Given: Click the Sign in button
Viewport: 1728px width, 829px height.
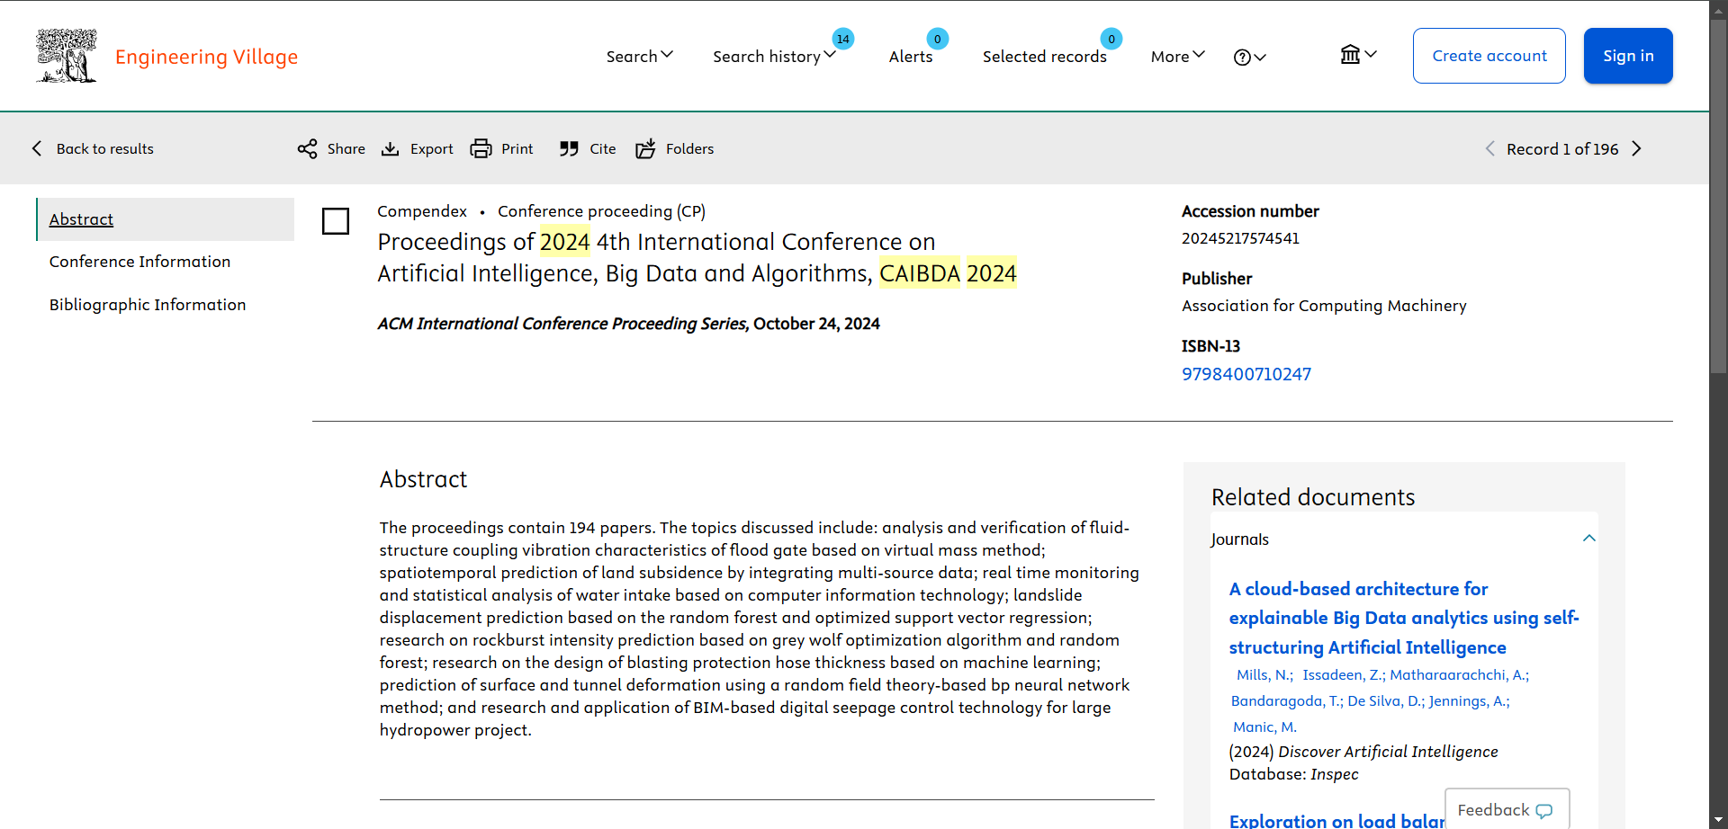Looking at the screenshot, I should (1627, 56).
